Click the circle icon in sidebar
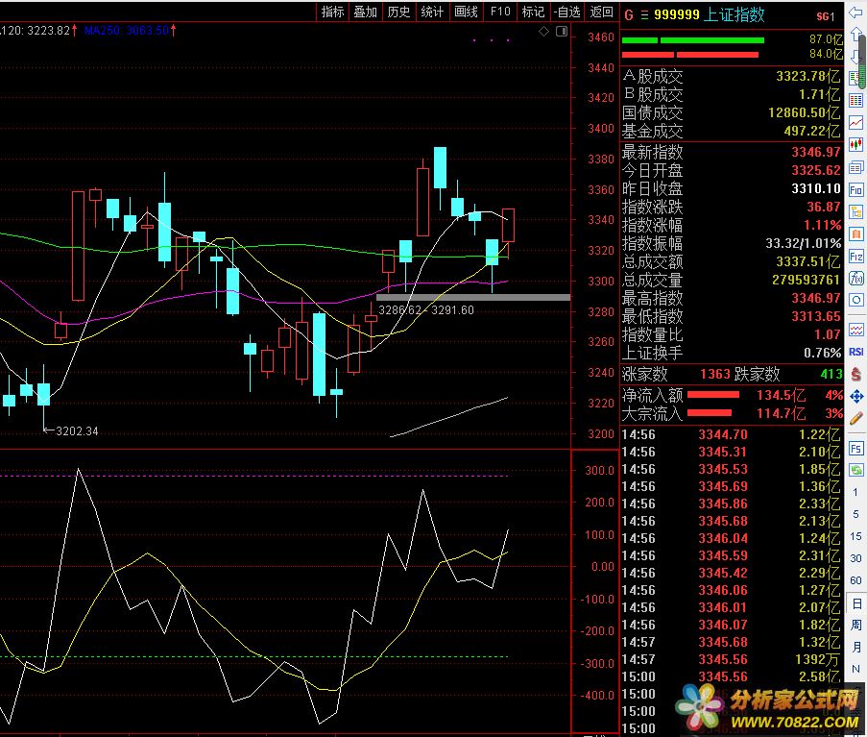This screenshot has width=867, height=737. tap(855, 300)
